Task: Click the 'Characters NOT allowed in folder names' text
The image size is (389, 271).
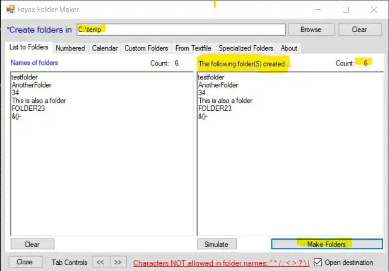Action: (221, 263)
